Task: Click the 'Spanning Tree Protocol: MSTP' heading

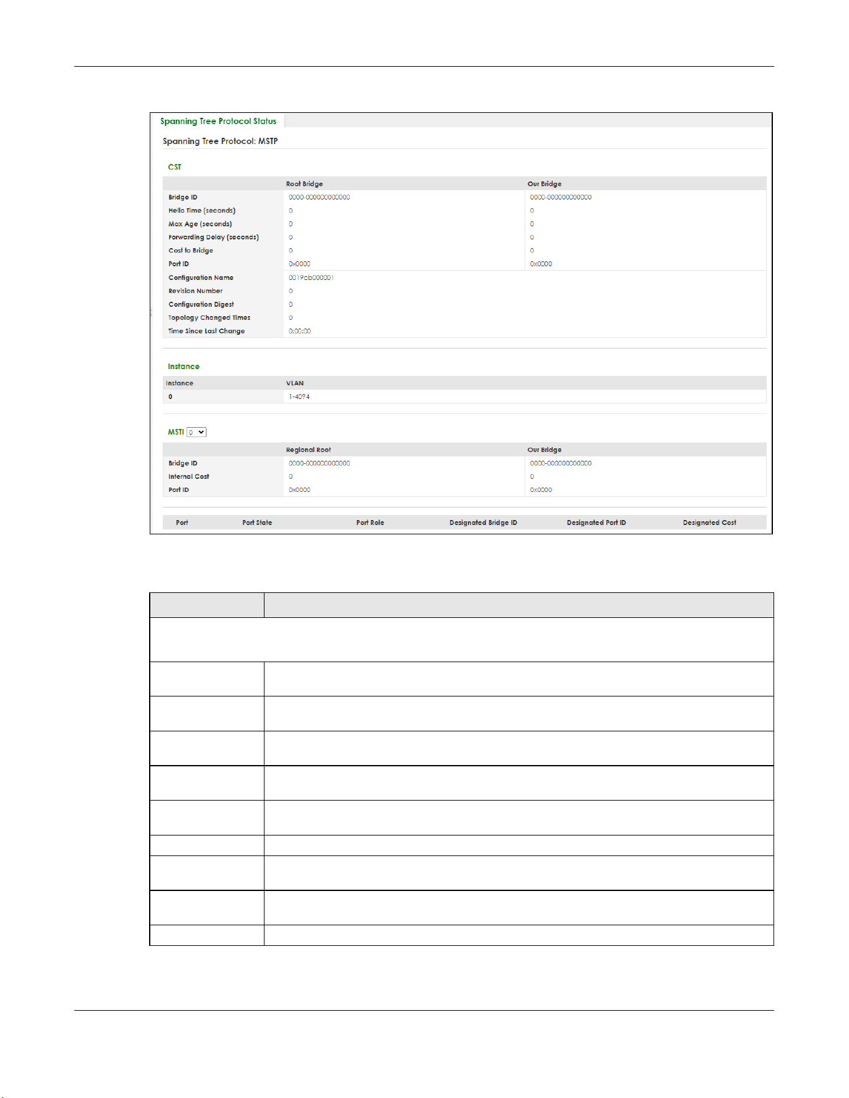Action: click(x=220, y=142)
